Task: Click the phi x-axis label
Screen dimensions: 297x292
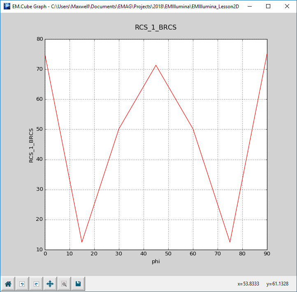Action: [x=156, y=261]
